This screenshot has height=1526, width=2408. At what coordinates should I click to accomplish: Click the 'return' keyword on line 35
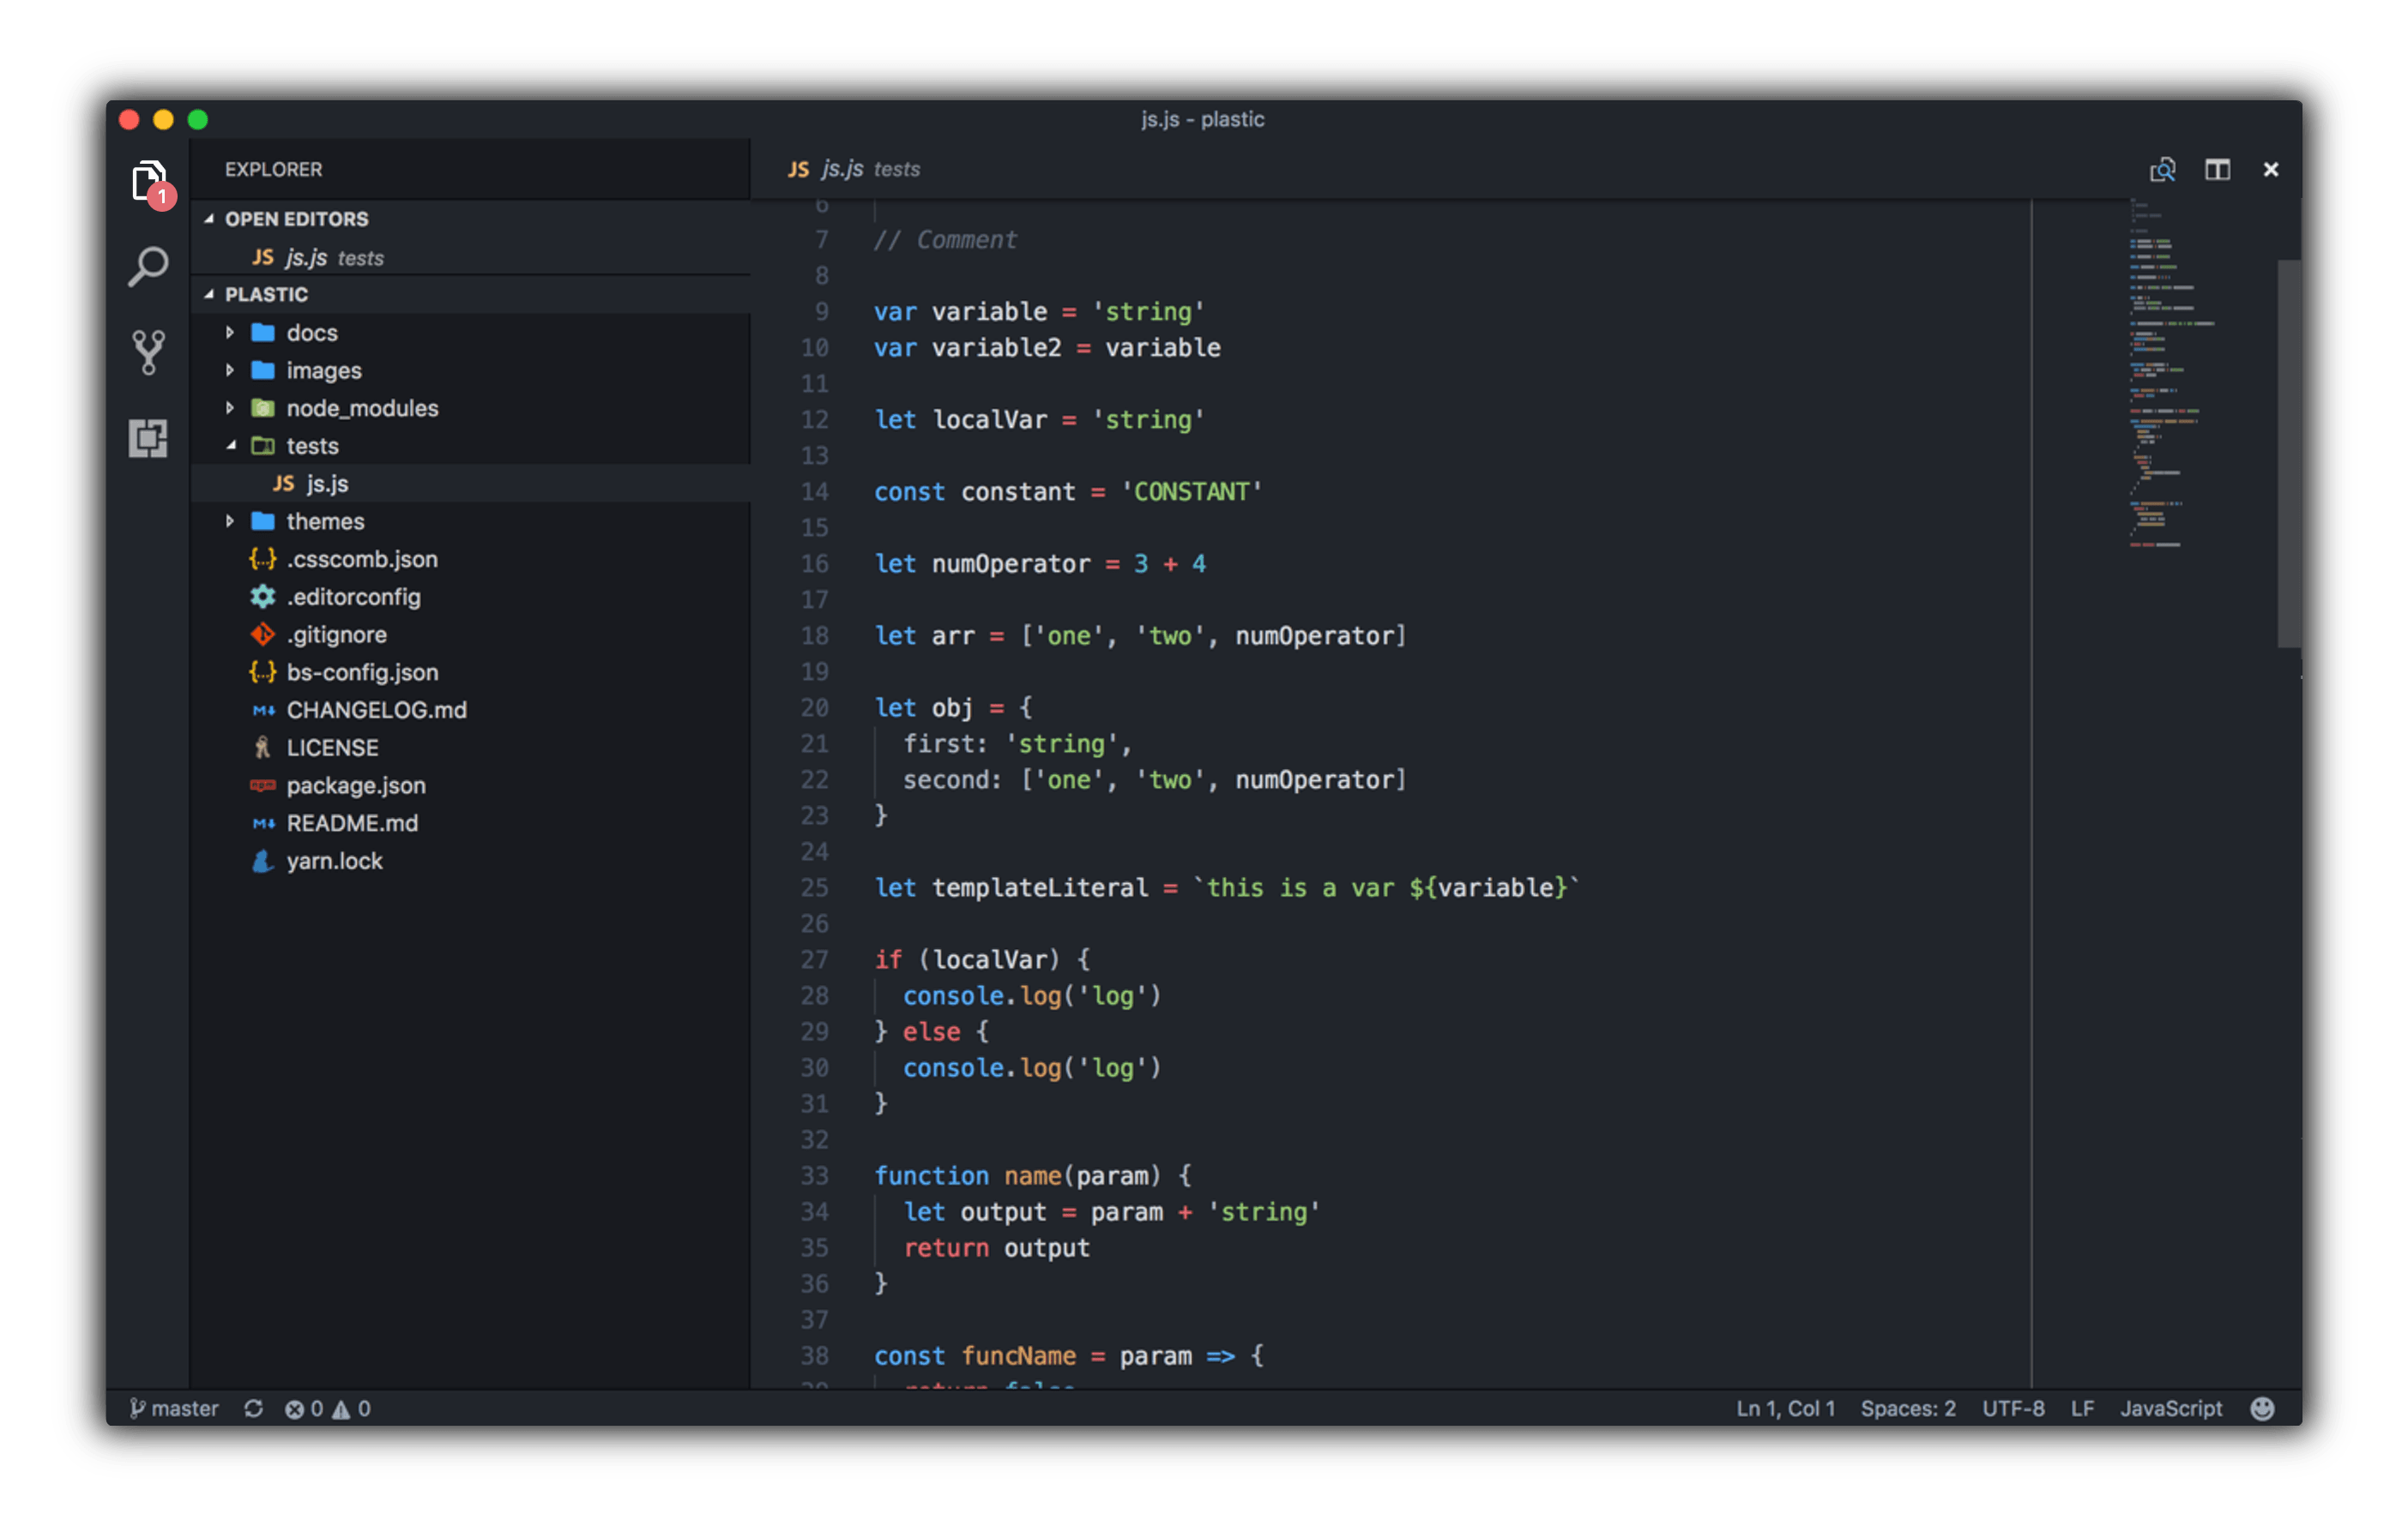click(x=945, y=1247)
